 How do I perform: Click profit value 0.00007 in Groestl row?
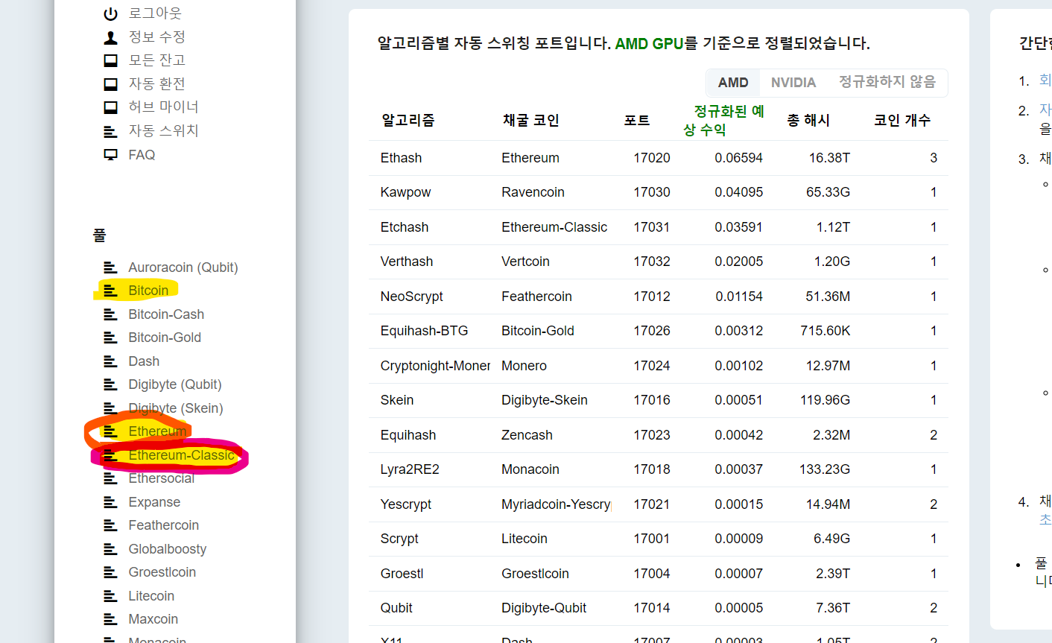coord(738,574)
